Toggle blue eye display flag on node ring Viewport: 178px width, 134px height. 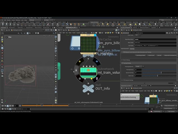pos(97,61)
